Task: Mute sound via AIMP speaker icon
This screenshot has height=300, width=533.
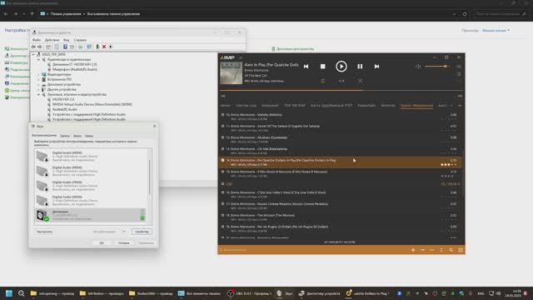Action: tap(418, 67)
